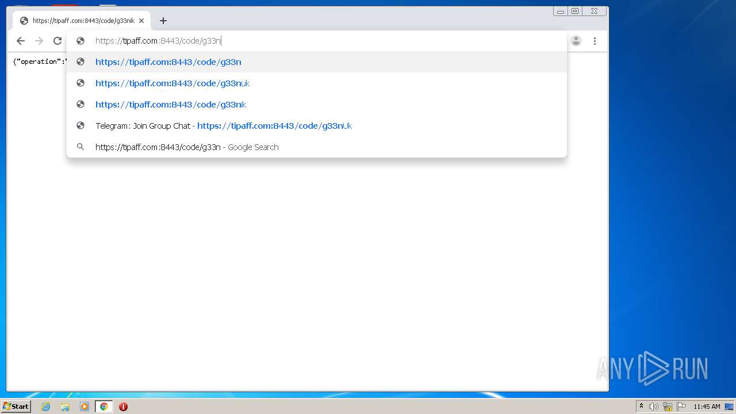Choose Telegram Join Group Chat suggestion
Image resolution: width=736 pixels, height=414 pixels.
point(316,126)
